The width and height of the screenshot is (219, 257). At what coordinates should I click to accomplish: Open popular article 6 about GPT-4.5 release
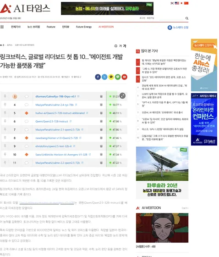point(164,104)
